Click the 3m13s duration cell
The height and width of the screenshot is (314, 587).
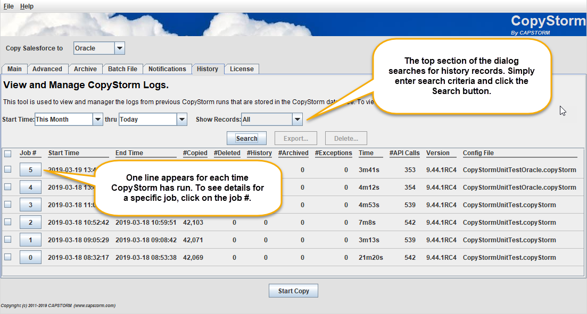coord(369,240)
